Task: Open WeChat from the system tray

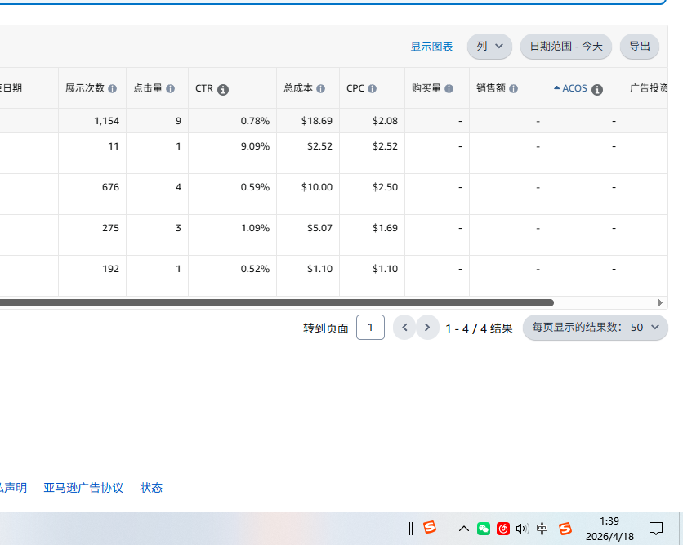Action: click(x=484, y=529)
